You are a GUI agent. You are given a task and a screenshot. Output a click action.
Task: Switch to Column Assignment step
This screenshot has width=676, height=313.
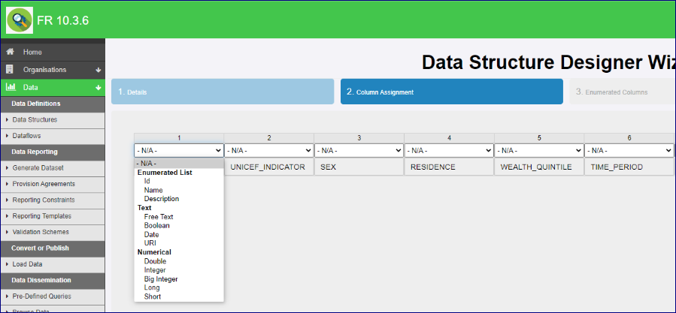(x=451, y=92)
